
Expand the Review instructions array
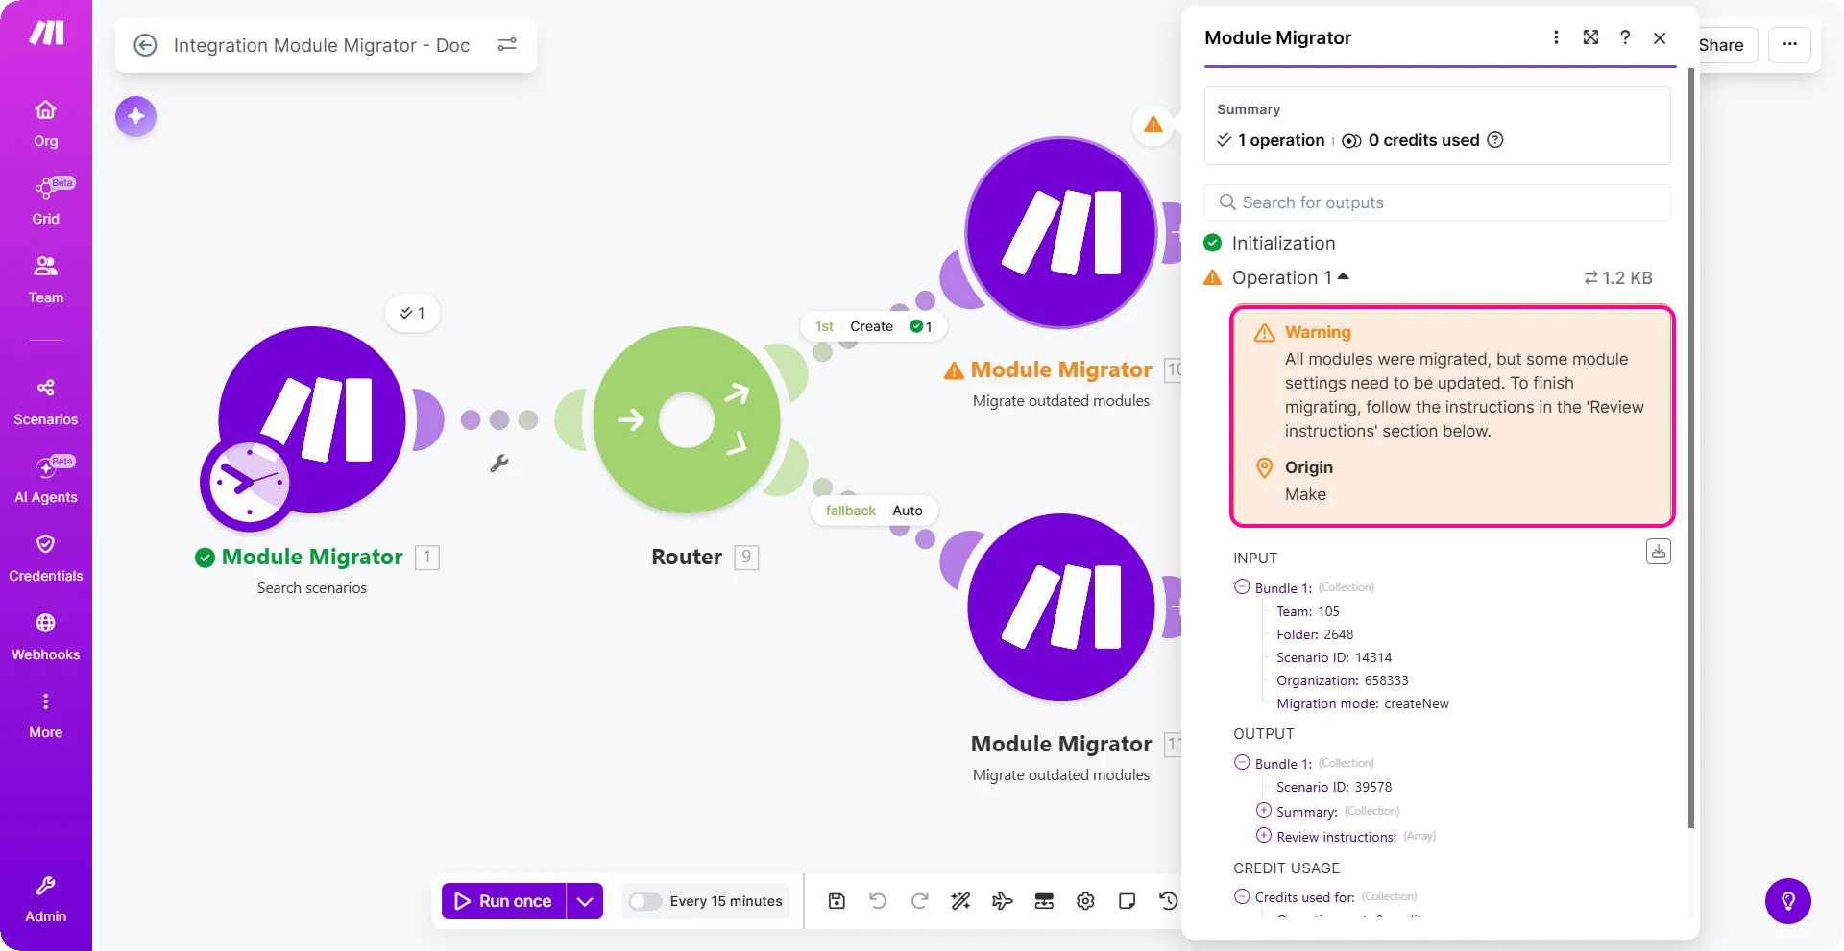(x=1264, y=835)
